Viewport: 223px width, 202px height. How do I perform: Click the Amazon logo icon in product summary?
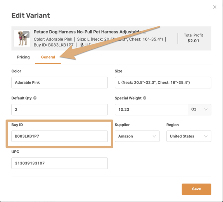click(x=81, y=45)
